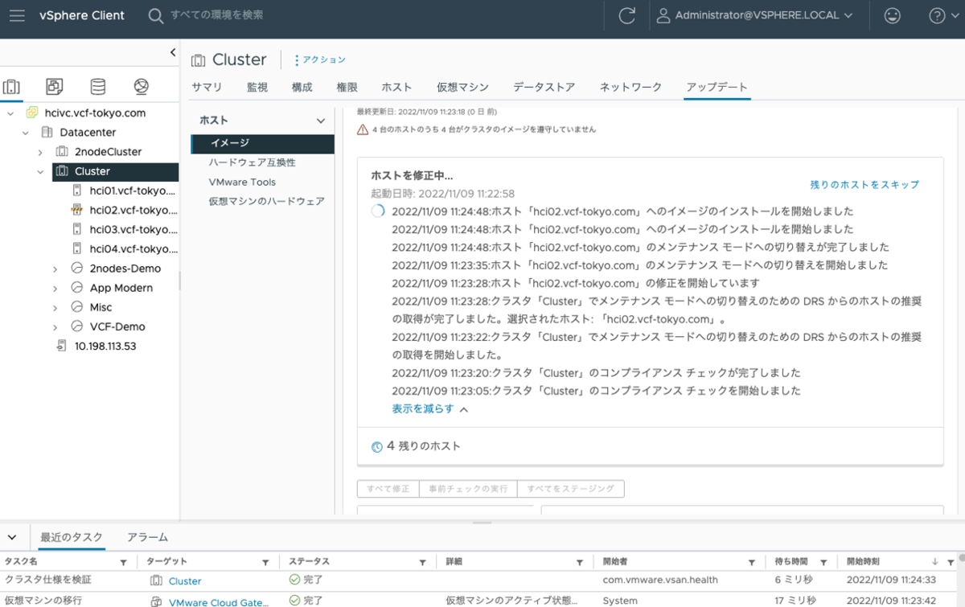The height and width of the screenshot is (607, 965).
Task: Select host hci04.vcf-tokyo in the tree
Action: (x=133, y=249)
